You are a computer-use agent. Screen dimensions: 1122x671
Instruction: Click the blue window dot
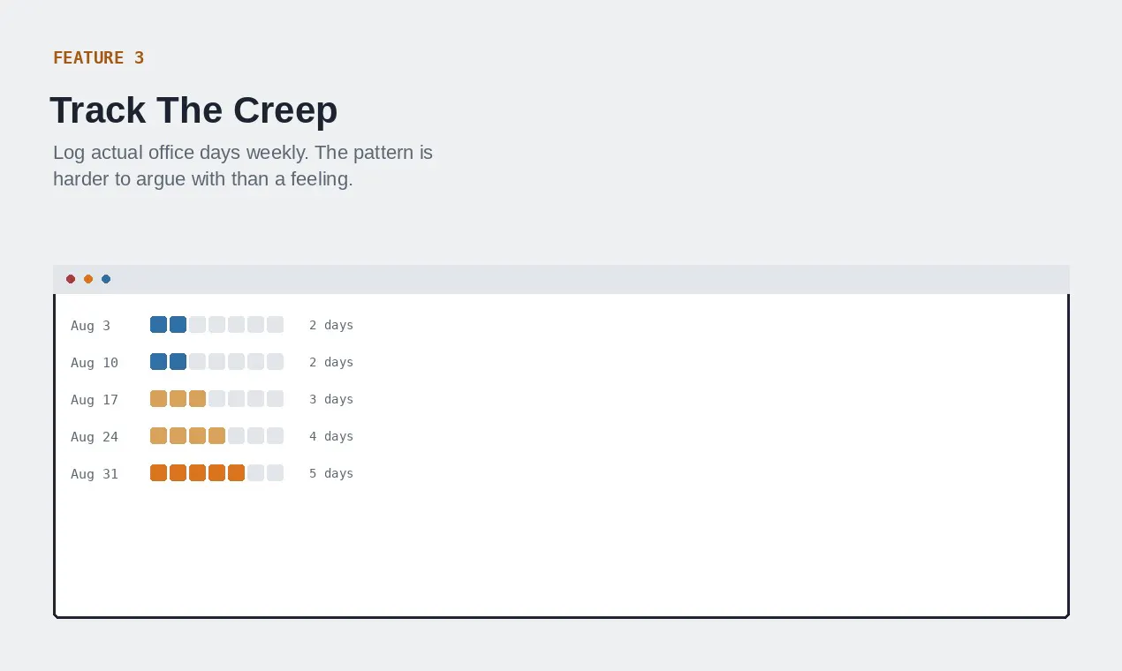pyautogui.click(x=106, y=279)
